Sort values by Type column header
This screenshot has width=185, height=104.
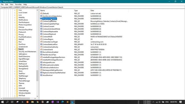pos(82,10)
